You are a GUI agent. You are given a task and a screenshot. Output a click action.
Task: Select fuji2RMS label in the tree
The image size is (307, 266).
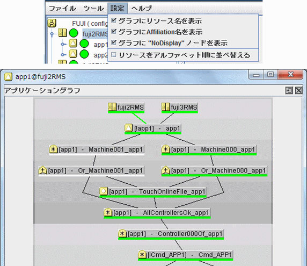pyautogui.click(x=95, y=34)
